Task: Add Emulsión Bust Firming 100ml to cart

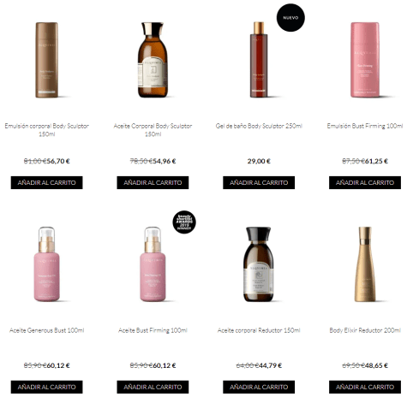Action: coord(365,182)
